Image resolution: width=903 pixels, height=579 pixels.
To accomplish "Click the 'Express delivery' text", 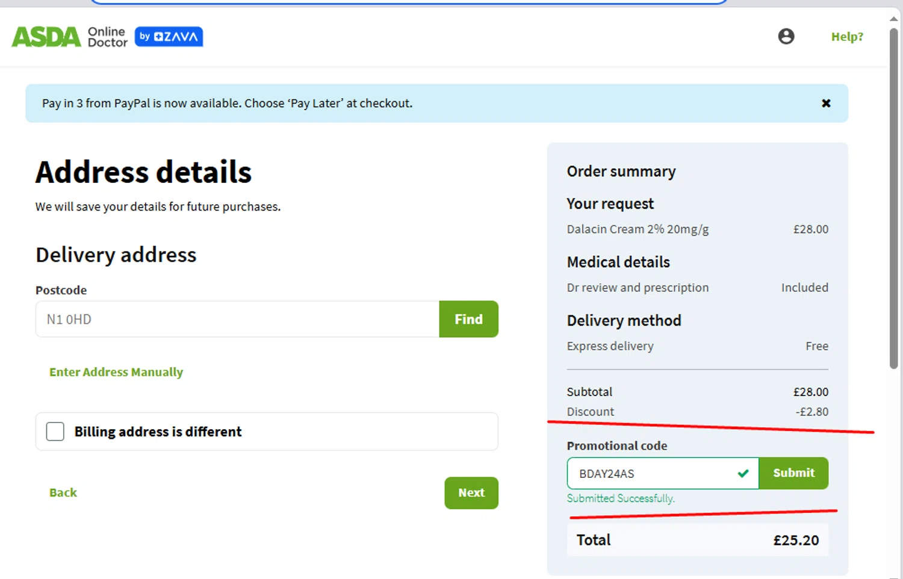I will pos(610,346).
